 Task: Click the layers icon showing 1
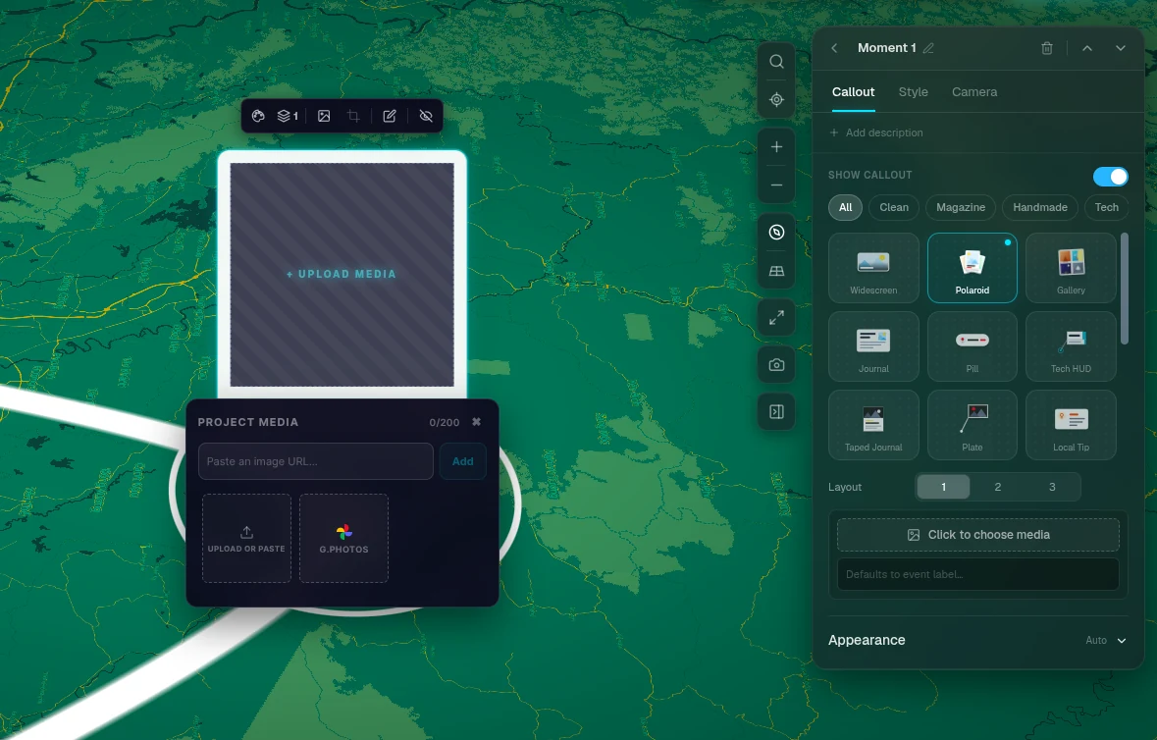pyautogui.click(x=287, y=116)
